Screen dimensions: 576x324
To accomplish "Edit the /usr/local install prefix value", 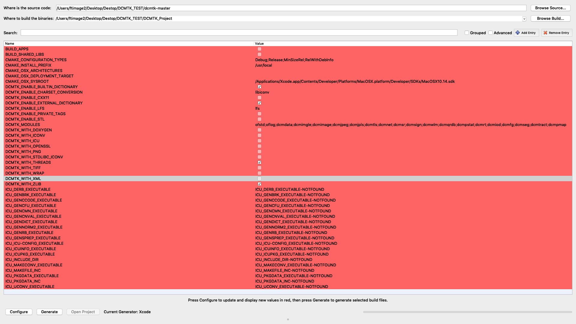I will pyautogui.click(x=264, y=65).
